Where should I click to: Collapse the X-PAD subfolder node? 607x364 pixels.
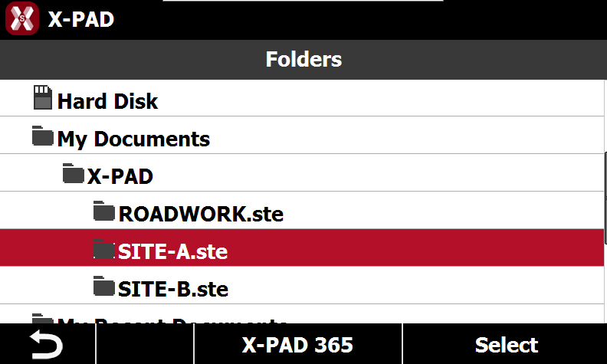point(302,172)
